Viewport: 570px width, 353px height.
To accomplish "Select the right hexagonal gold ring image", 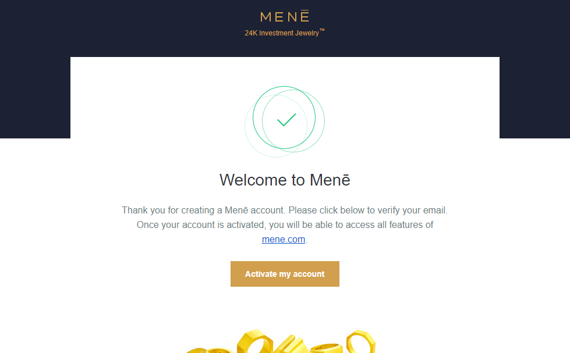I will coord(360,341).
